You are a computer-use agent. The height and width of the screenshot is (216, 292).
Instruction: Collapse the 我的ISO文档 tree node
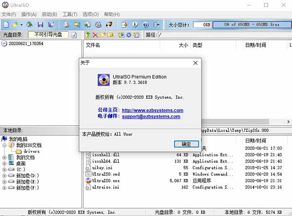4,145
